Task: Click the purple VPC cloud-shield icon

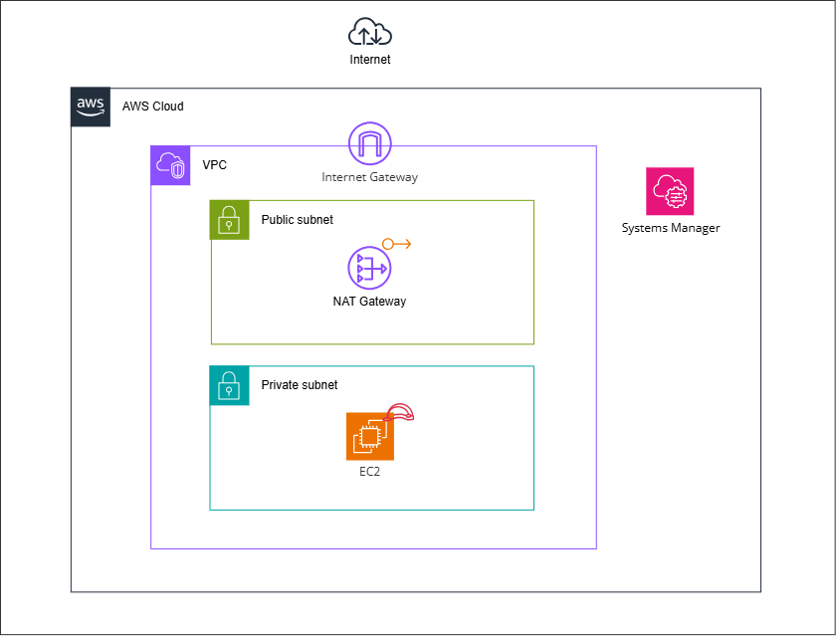Action: point(170,165)
